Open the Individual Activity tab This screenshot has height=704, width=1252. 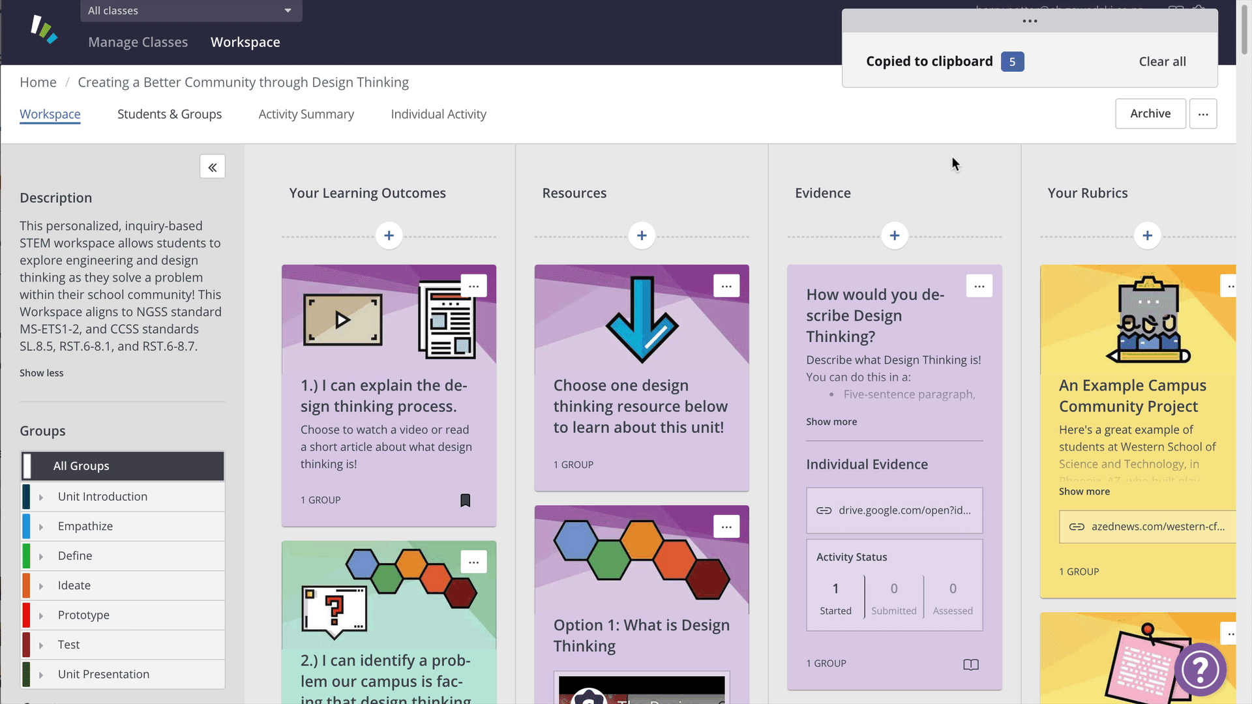click(x=439, y=114)
